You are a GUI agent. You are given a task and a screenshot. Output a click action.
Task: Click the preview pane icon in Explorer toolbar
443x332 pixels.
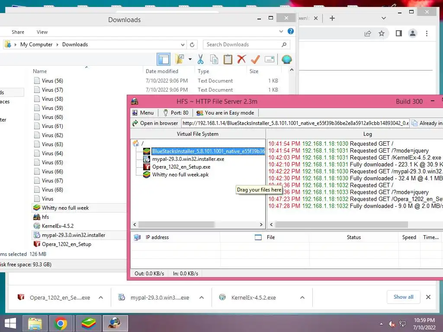coord(164,59)
